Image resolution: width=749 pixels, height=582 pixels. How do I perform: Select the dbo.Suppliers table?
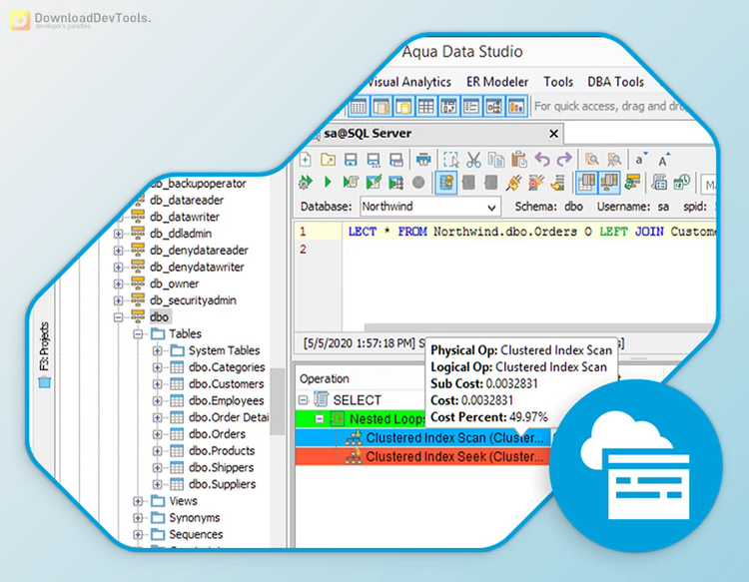[222, 484]
